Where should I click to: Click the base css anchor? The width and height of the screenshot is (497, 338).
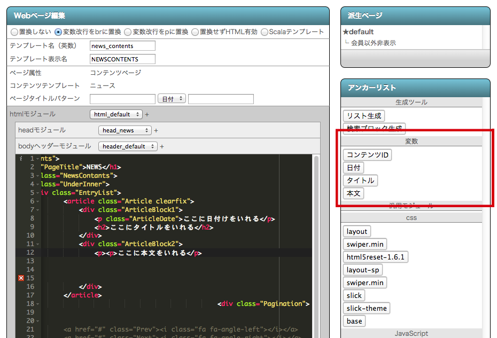354,321
